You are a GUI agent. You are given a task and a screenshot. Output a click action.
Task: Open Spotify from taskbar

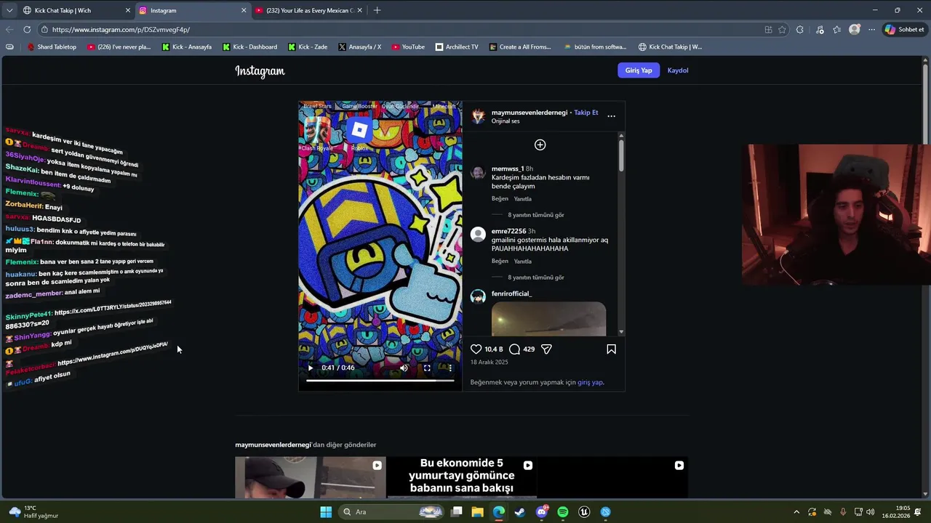click(x=562, y=512)
